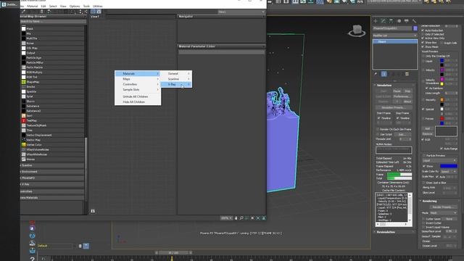
Task: Toggle Auto Reduction checkbox
Action: (x=423, y=30)
